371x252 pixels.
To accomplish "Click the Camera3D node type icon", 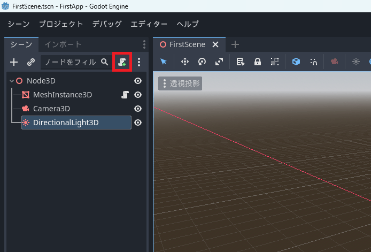I will [x=25, y=109].
